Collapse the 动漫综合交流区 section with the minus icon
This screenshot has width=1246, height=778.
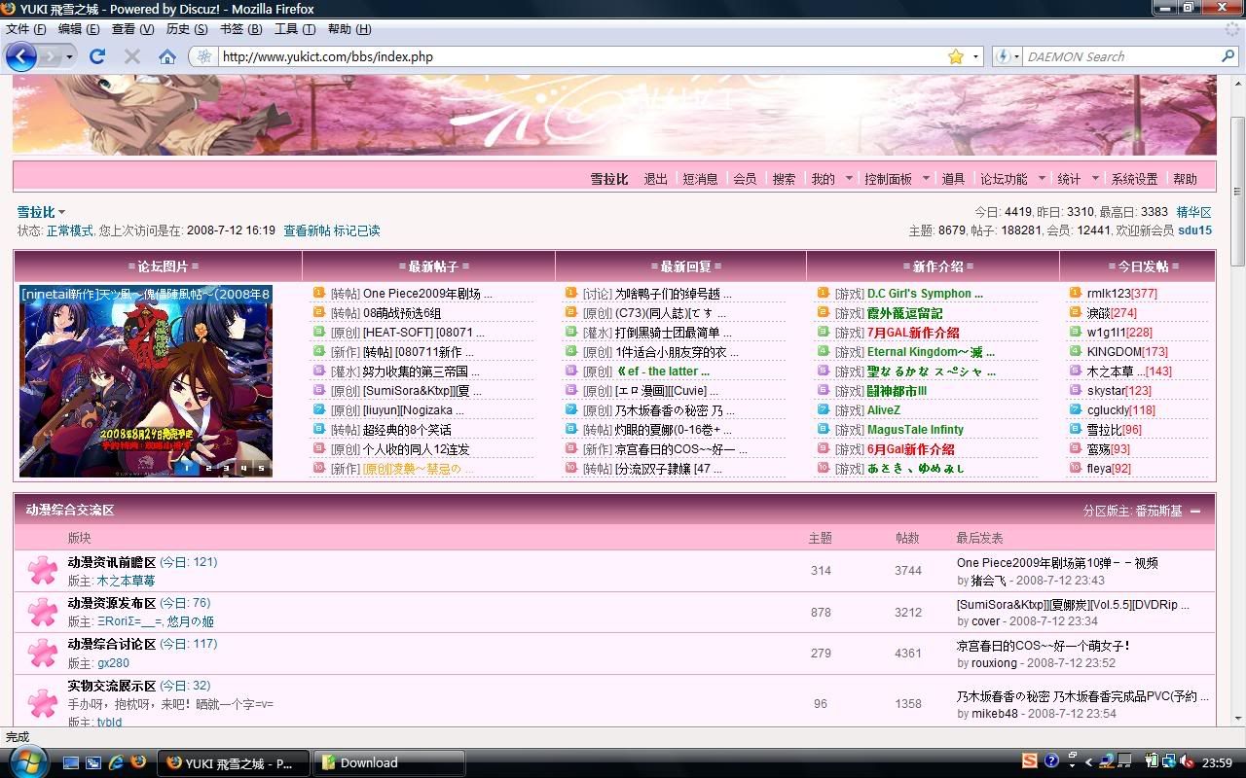coord(1195,511)
